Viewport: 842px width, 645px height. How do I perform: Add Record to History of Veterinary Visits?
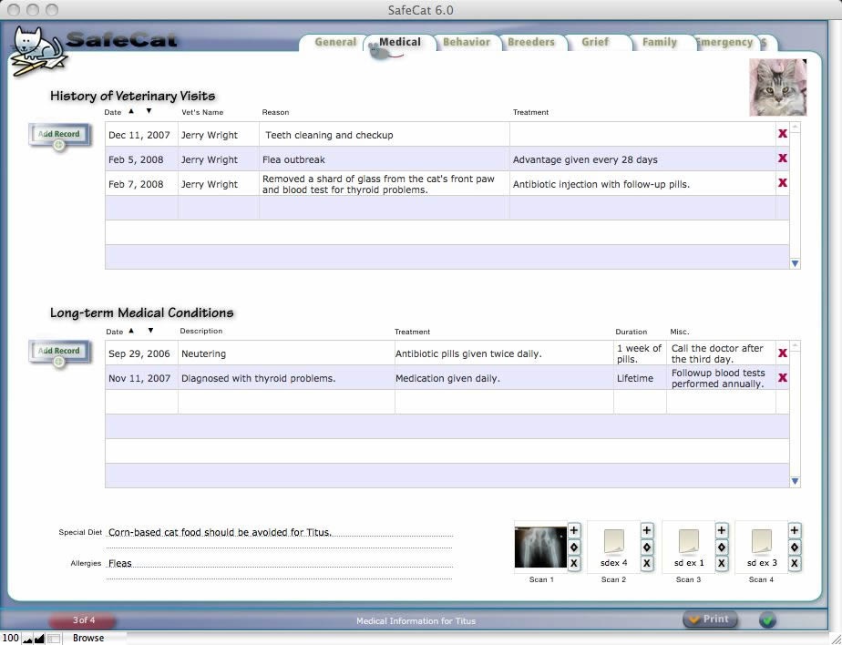tap(59, 134)
